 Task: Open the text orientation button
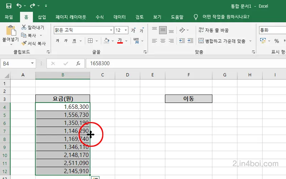[182, 30]
